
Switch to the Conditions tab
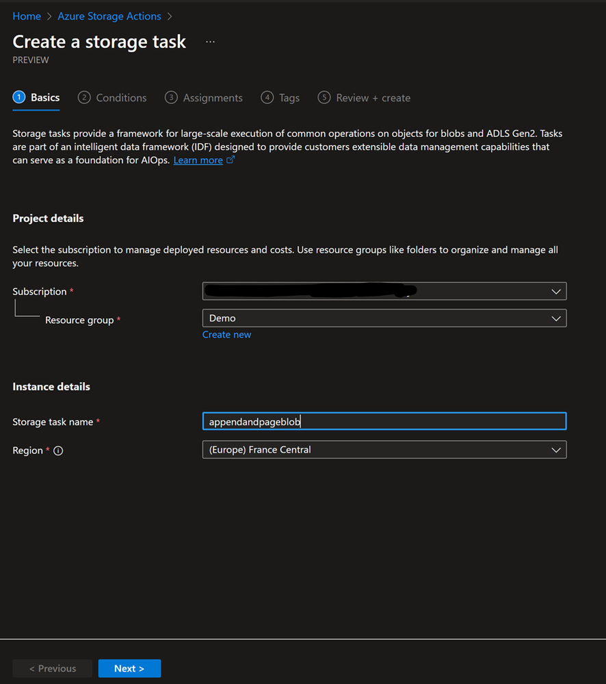112,98
